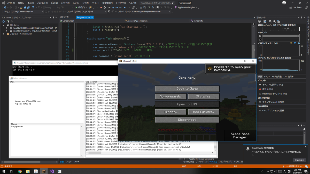Click the Restart debugging icon
This screenshot has height=174, width=310.
[105, 8]
